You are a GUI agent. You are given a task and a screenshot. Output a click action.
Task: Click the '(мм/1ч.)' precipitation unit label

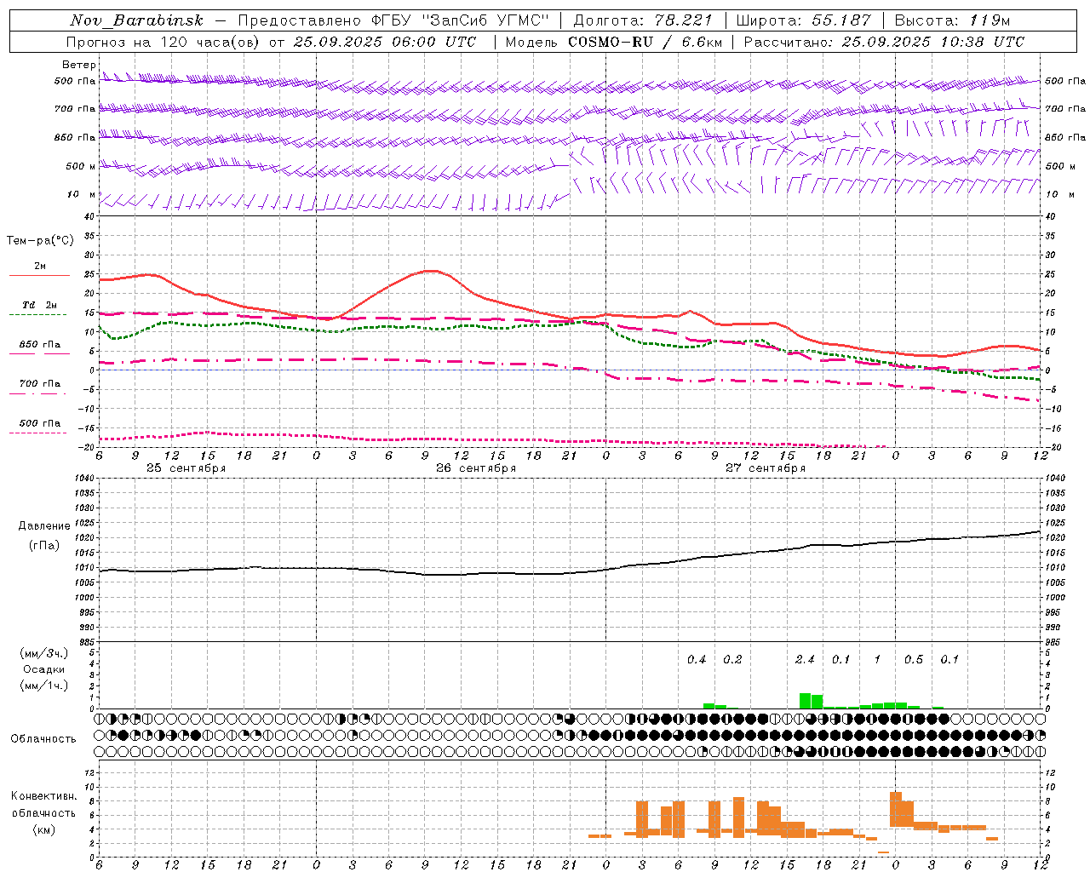(x=43, y=686)
